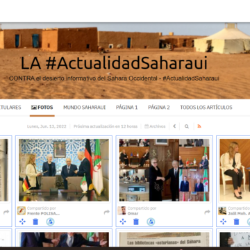
Task: Click the Frente POLISA... sharer name
Action: point(43,213)
